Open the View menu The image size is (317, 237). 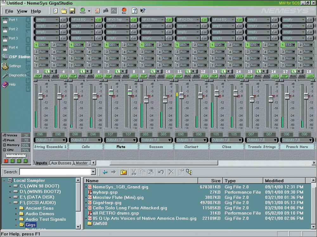[x=22, y=11]
